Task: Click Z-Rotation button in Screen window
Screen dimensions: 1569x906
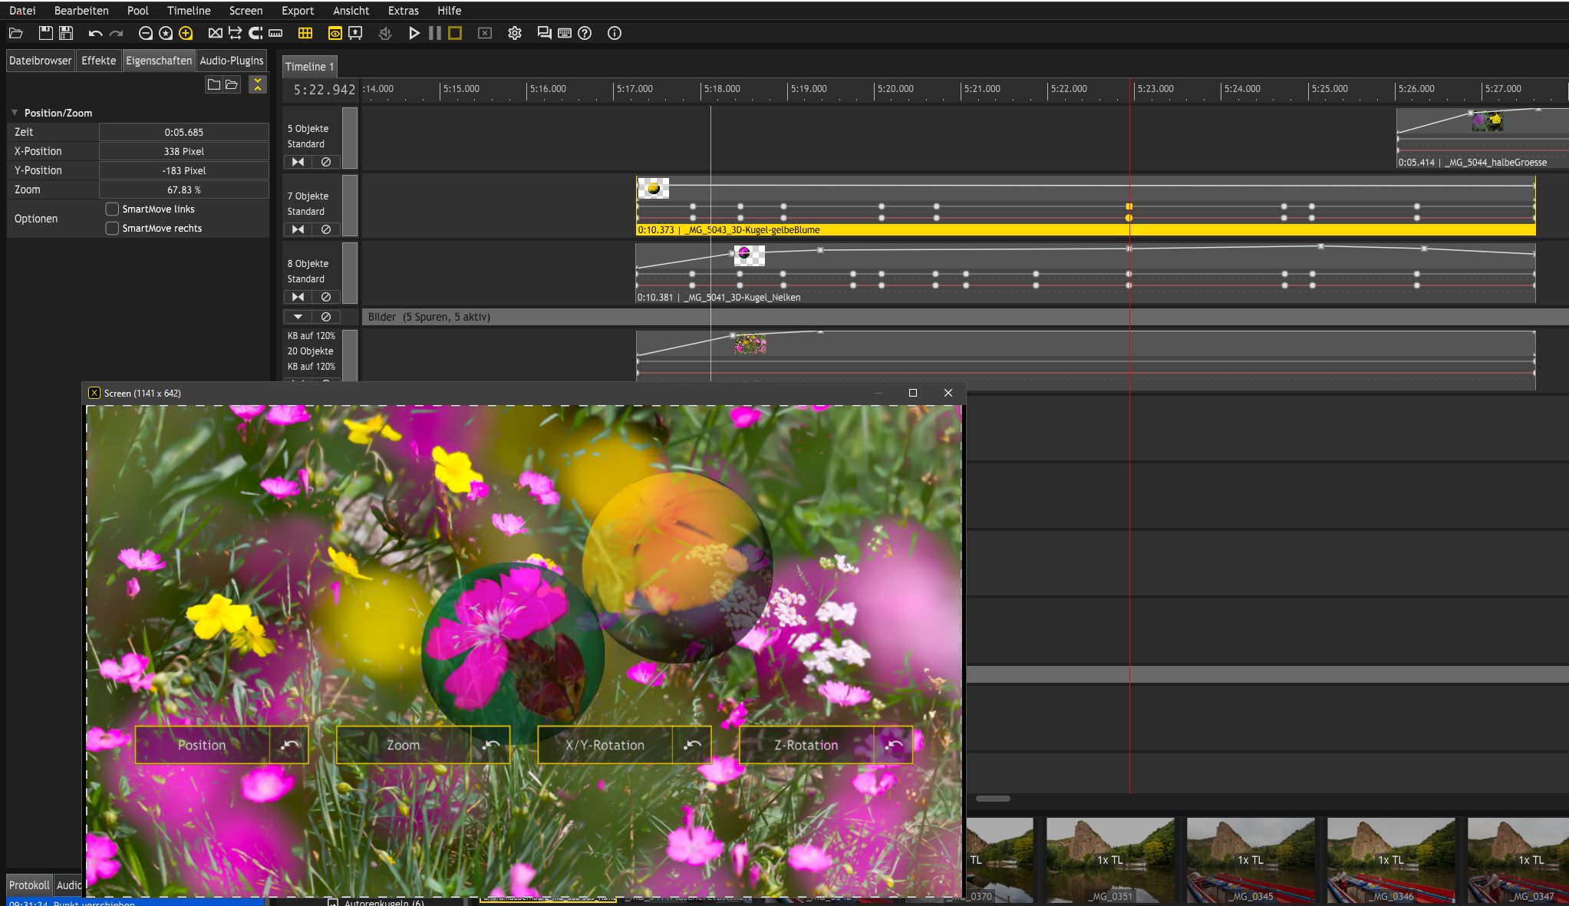Action: (806, 745)
